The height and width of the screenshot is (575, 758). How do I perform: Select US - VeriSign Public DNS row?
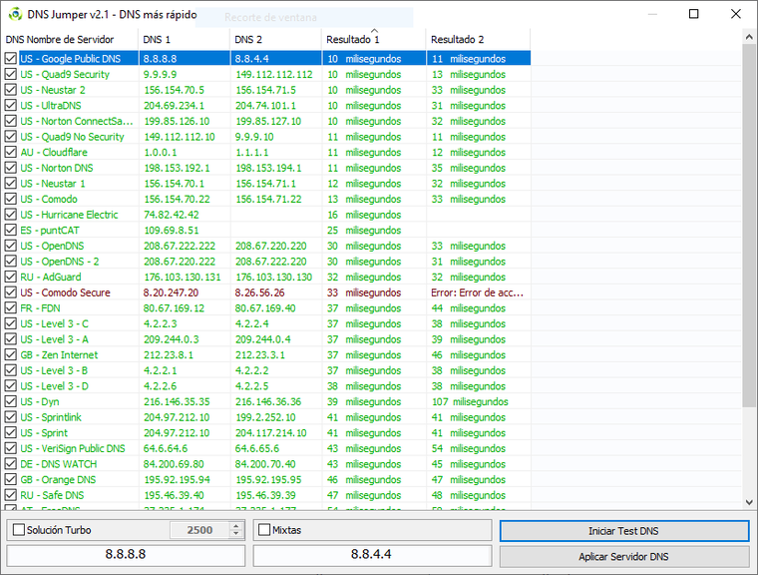(267, 448)
